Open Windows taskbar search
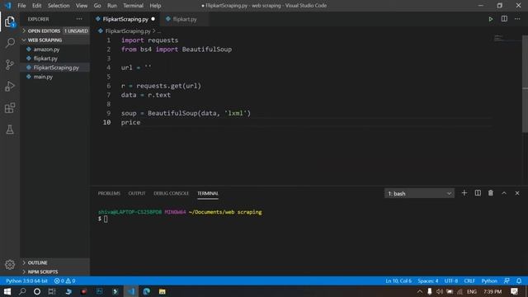Image resolution: width=528 pixels, height=297 pixels. click(22, 291)
